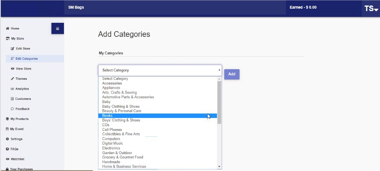The height and width of the screenshot is (171, 380).
Task: Open the Select Category dropdown box
Action: point(160,70)
